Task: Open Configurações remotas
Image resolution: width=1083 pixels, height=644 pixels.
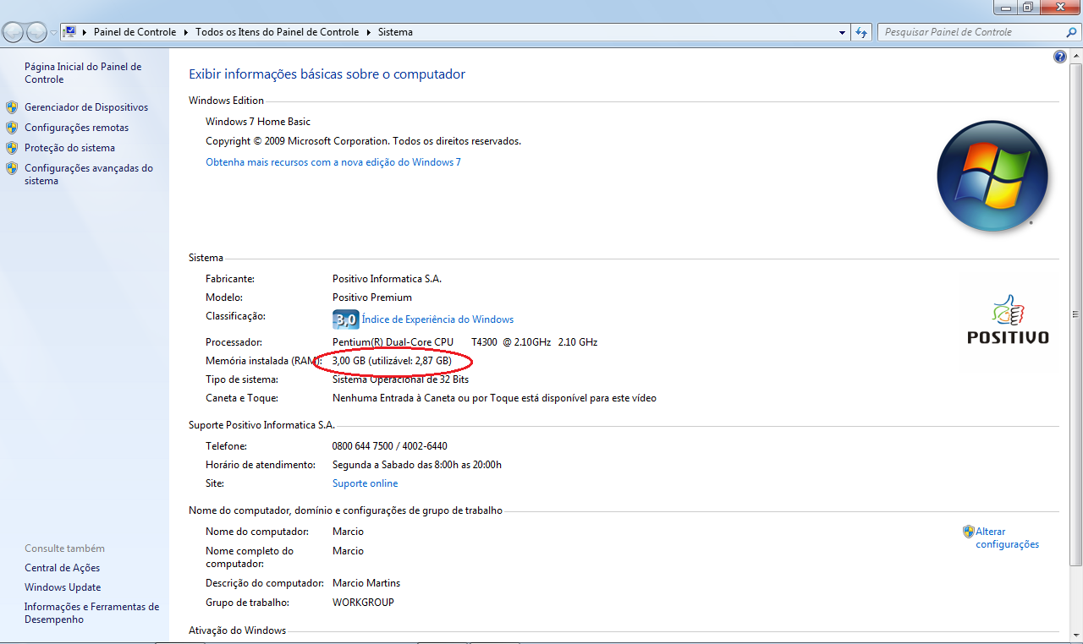Action: pos(76,128)
